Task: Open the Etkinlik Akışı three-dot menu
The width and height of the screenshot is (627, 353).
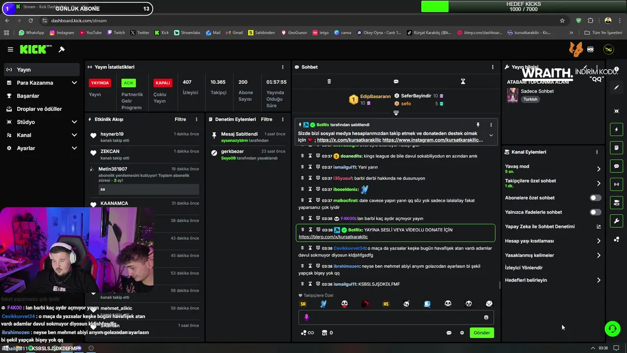Action: [196, 119]
